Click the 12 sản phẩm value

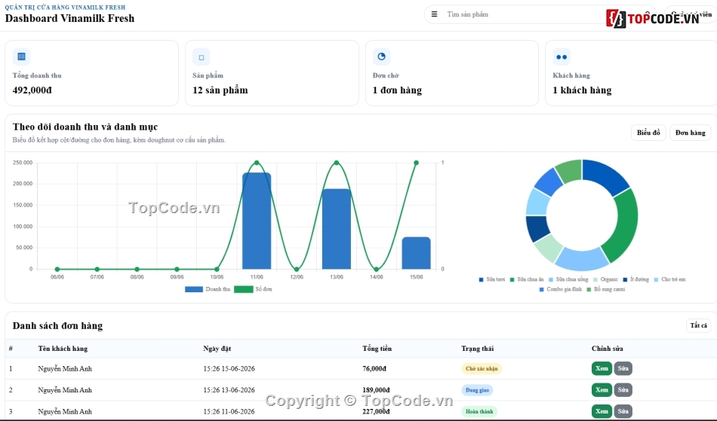[220, 90]
